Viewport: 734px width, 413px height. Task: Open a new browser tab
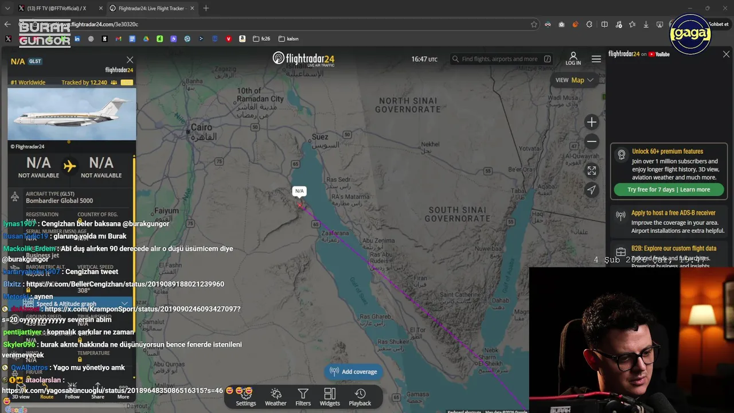pyautogui.click(x=206, y=8)
